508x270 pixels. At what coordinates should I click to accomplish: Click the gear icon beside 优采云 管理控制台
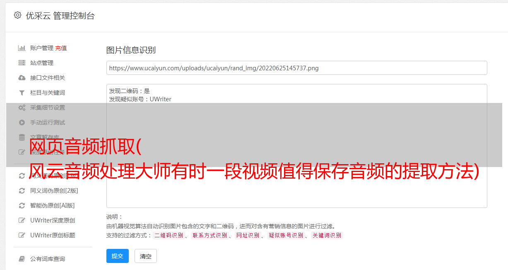click(x=17, y=15)
